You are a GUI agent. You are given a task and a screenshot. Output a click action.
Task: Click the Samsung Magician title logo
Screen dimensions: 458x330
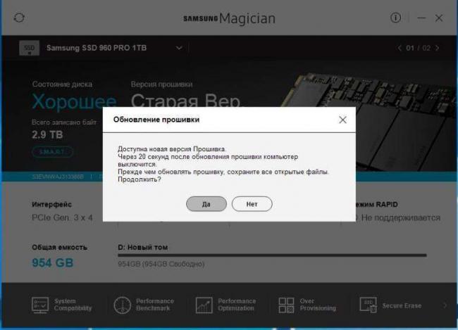[229, 18]
